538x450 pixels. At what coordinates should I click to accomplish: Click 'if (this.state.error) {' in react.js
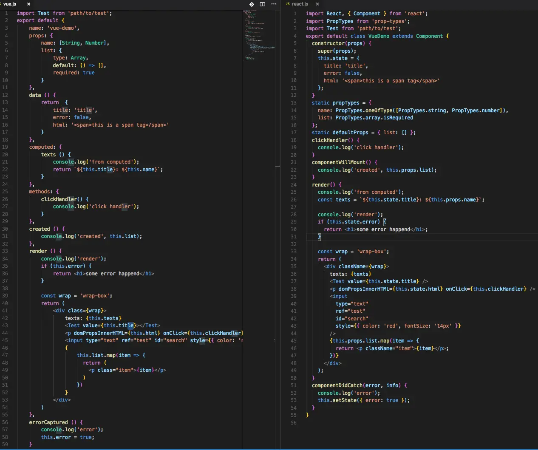pos(352,222)
